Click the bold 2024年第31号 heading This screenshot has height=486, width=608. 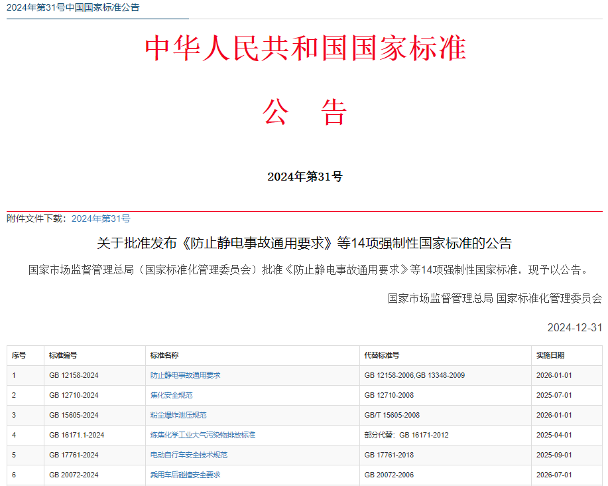click(305, 177)
